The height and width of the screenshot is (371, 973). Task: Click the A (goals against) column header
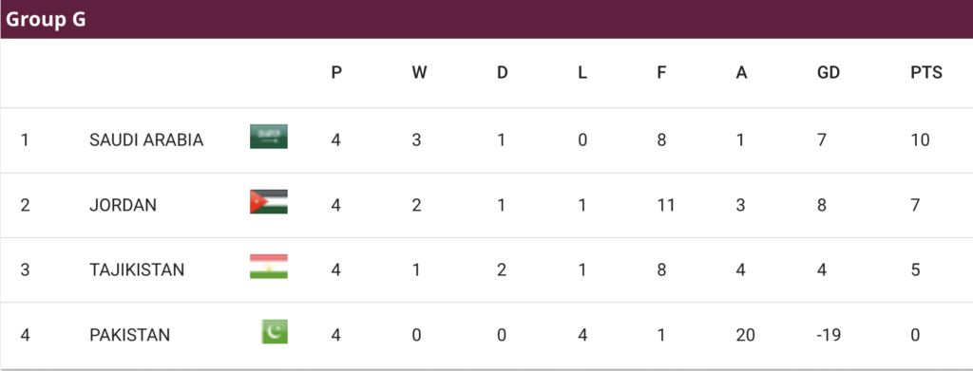coord(741,73)
